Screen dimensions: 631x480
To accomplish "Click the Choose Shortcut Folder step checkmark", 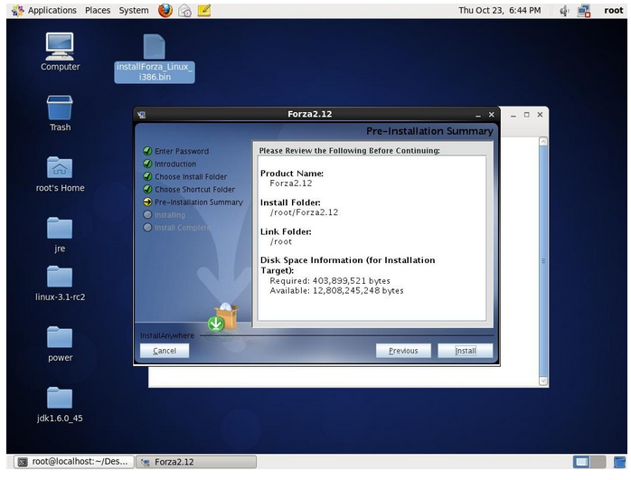I will point(147,189).
